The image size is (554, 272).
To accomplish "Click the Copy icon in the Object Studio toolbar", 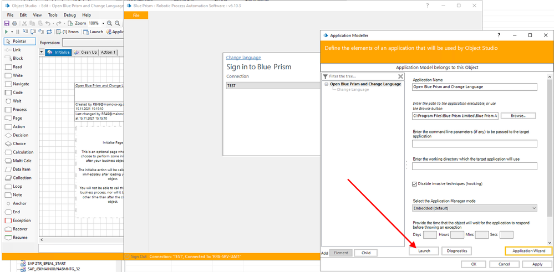I will coord(32,23).
